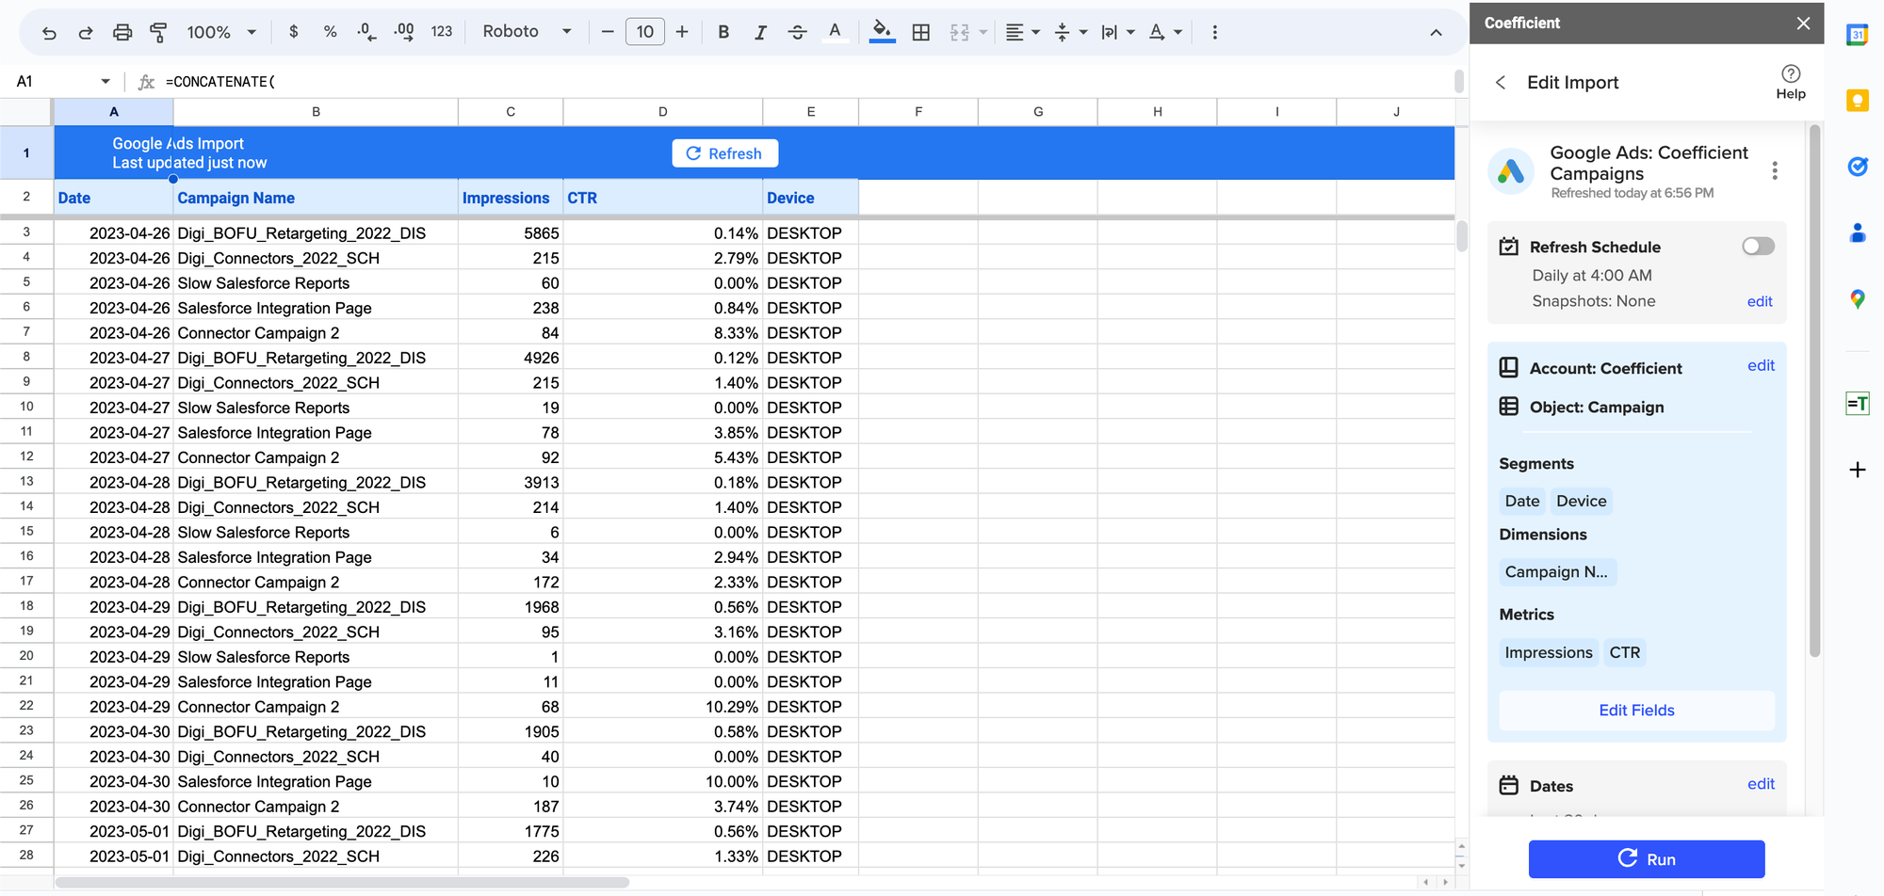Open the merge cells dropdown arrow

pos(983,32)
